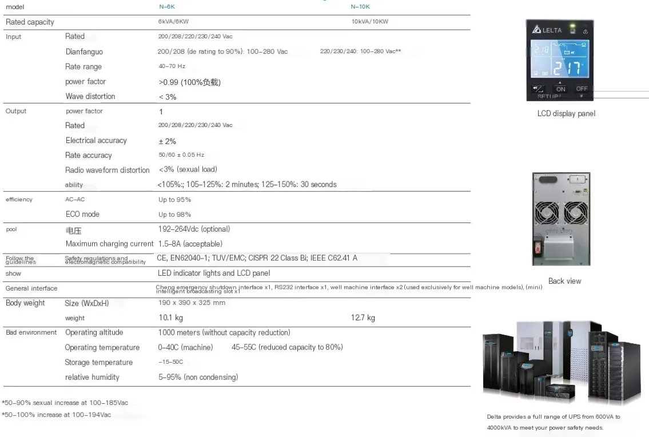Click the 'Delta provides a full range of UPS' caption
The height and width of the screenshot is (437, 649).
[554, 422]
